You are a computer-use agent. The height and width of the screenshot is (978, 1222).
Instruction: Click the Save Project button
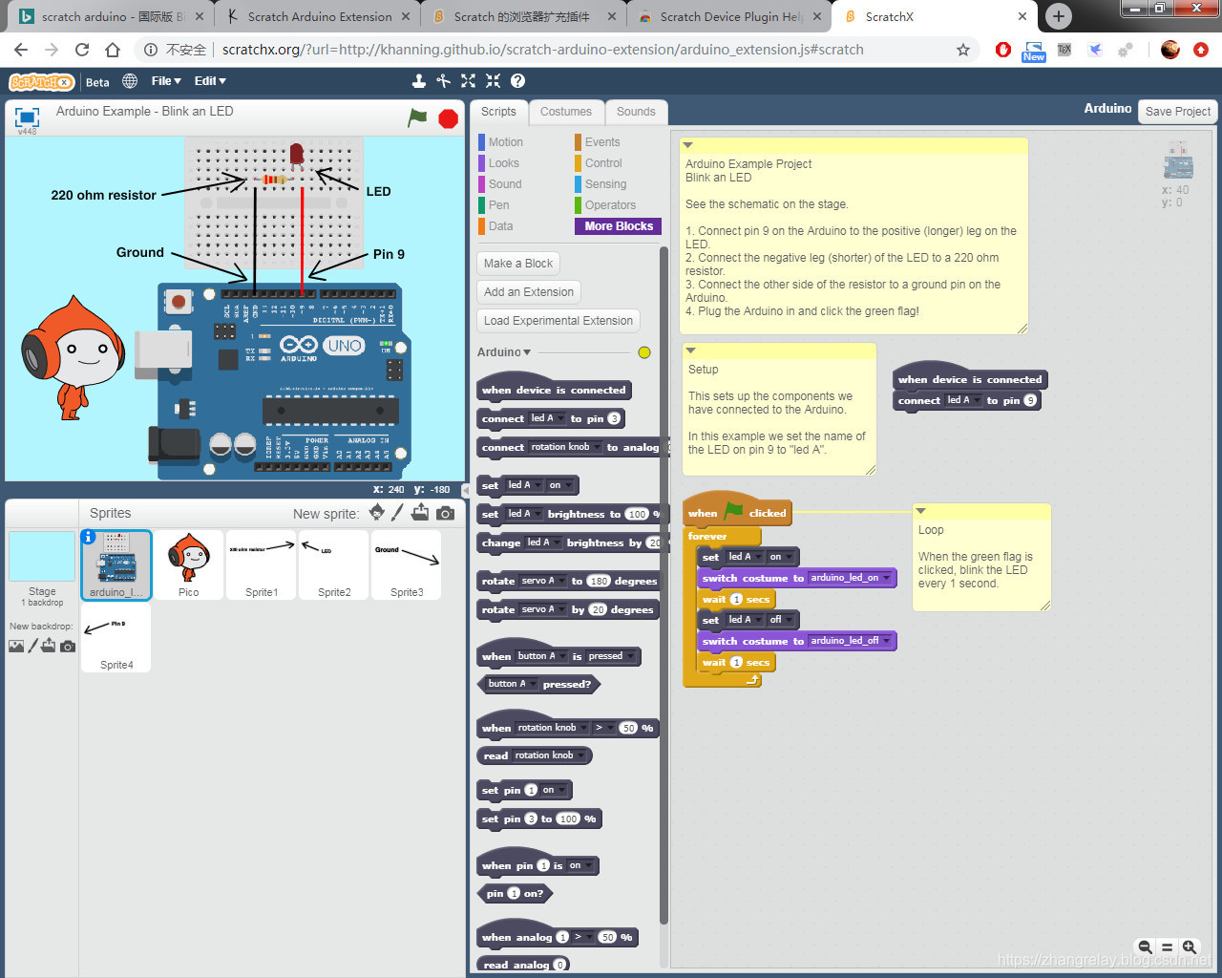(x=1178, y=112)
